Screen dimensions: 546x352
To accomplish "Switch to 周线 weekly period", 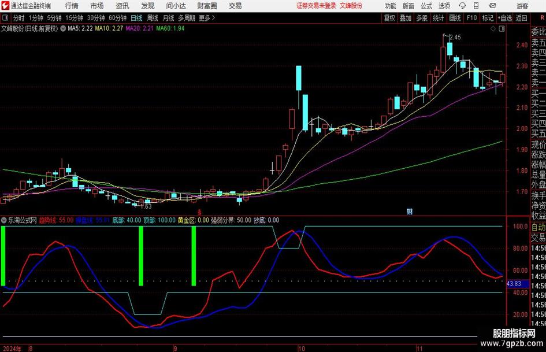I will pyautogui.click(x=152, y=18).
